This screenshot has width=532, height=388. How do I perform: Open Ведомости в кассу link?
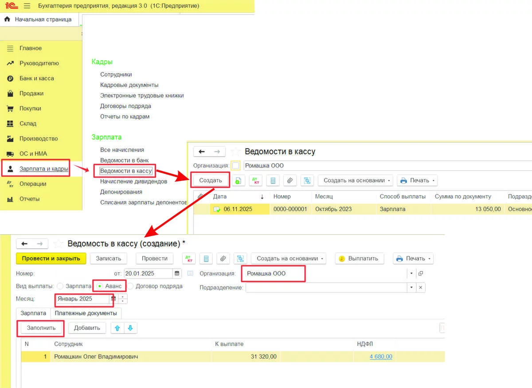coord(126,171)
